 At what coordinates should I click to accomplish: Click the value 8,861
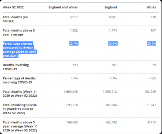pos(113,17)
